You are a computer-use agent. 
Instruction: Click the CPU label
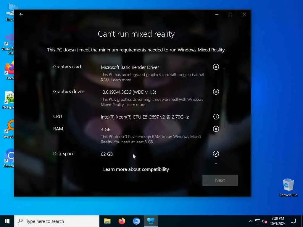point(58,116)
